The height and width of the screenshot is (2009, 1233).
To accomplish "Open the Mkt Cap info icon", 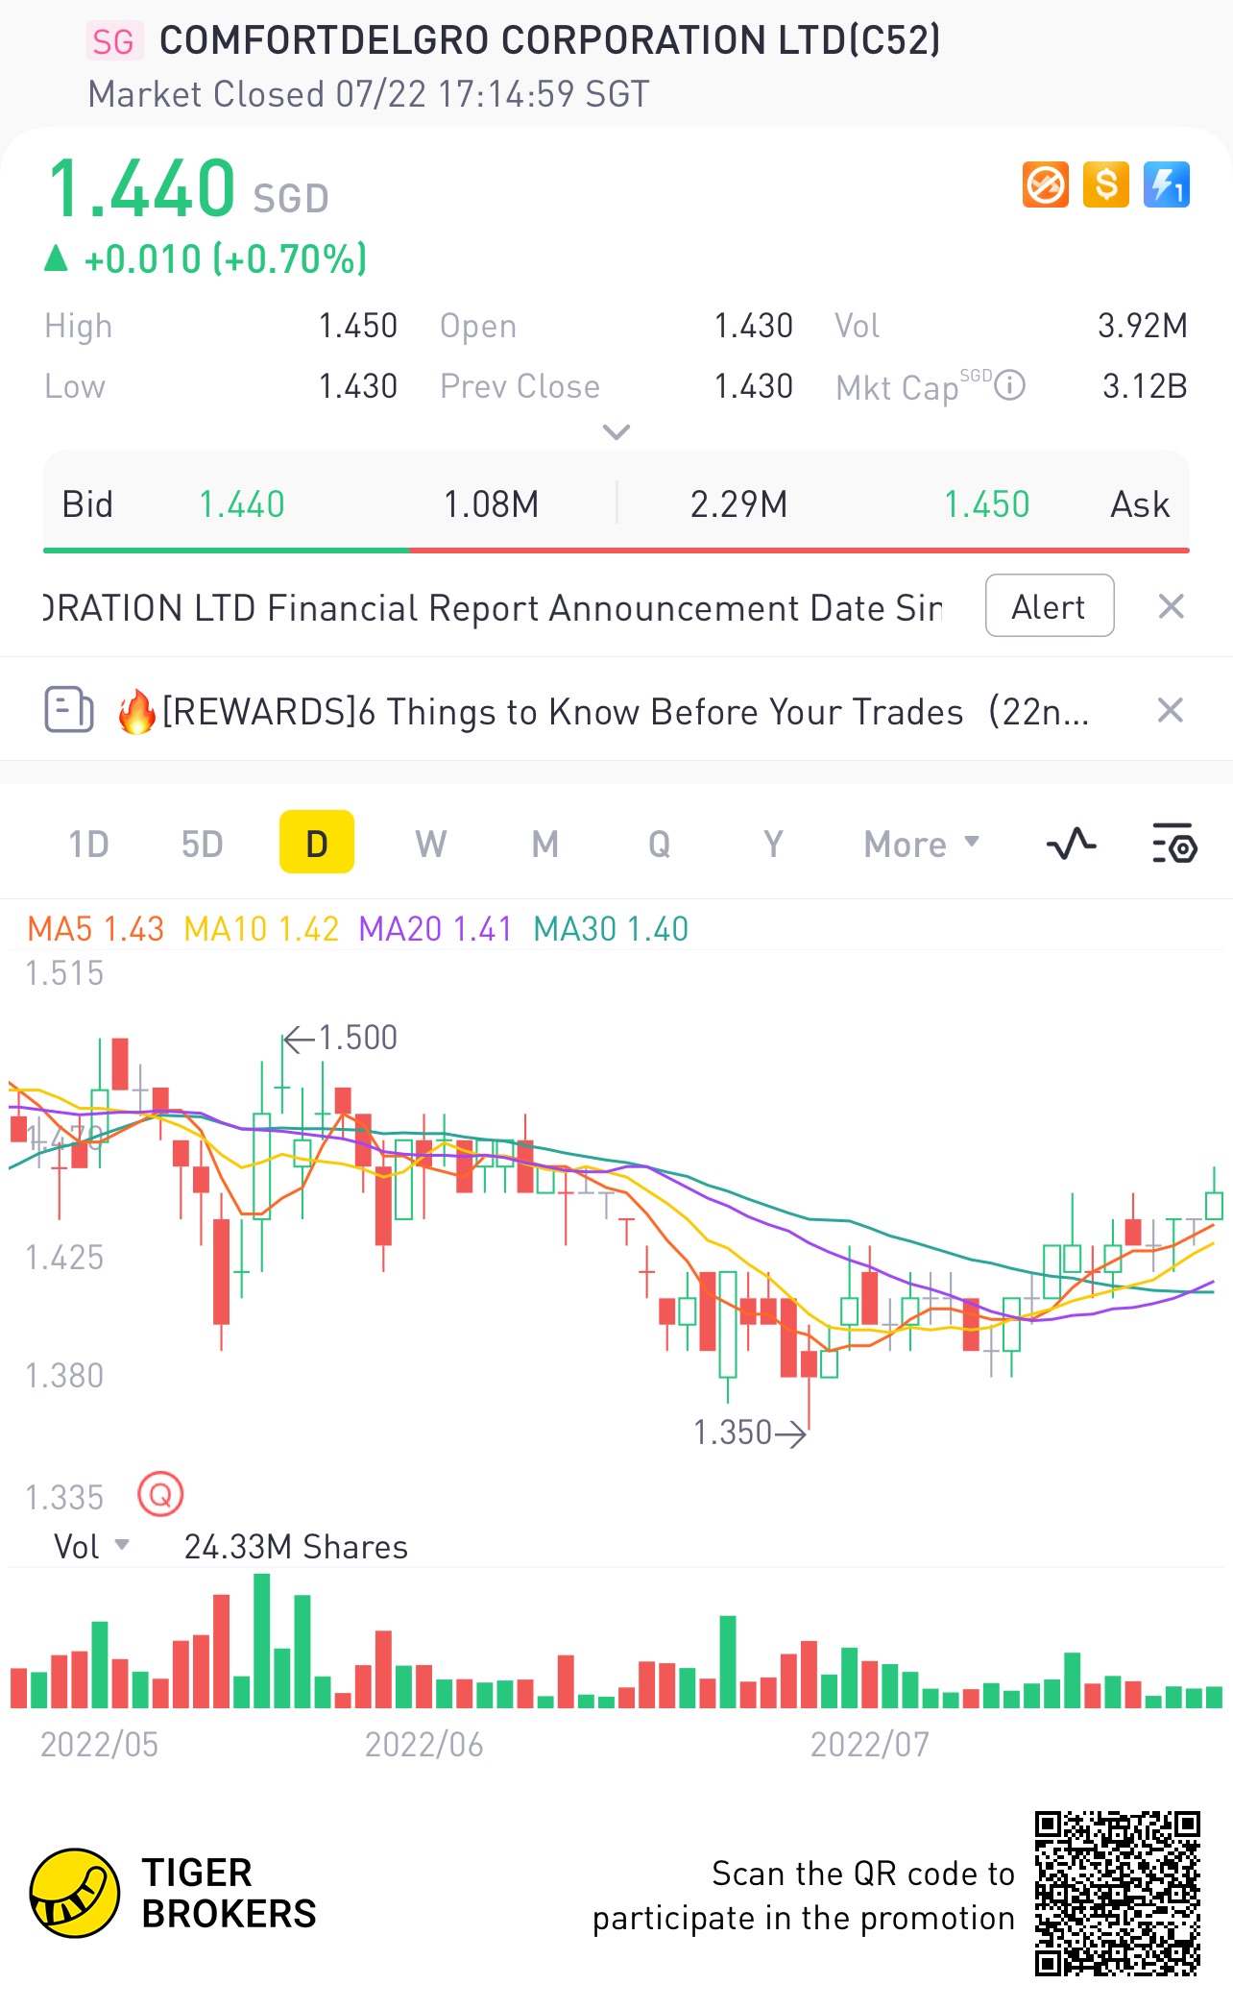I will click(x=1009, y=385).
